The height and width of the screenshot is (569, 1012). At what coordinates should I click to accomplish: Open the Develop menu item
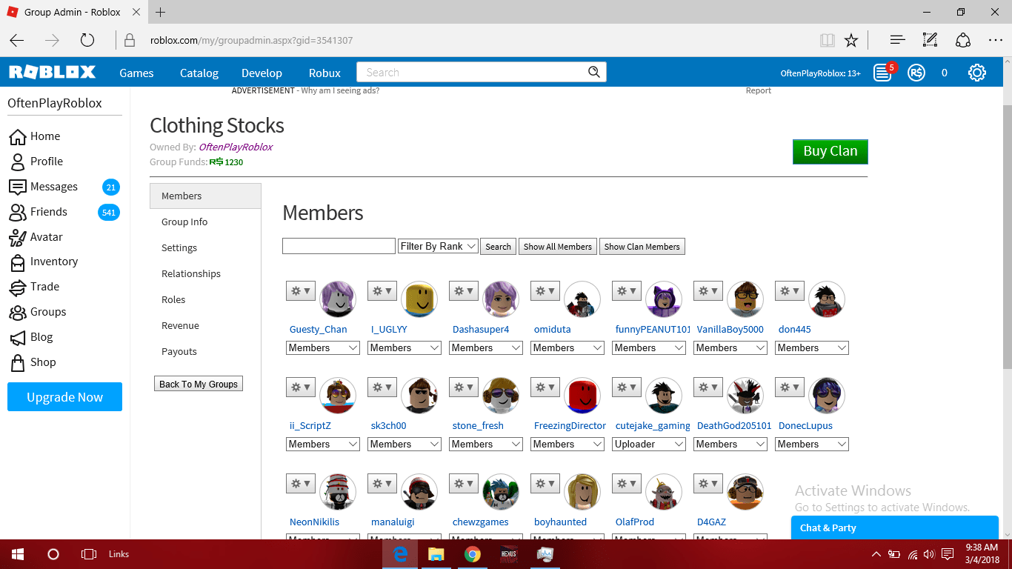click(262, 73)
